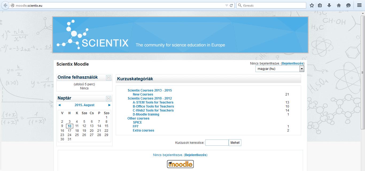This screenshot has width=365, height=171.
Task: Click calendar date 15
Action: (x=106, y=126)
